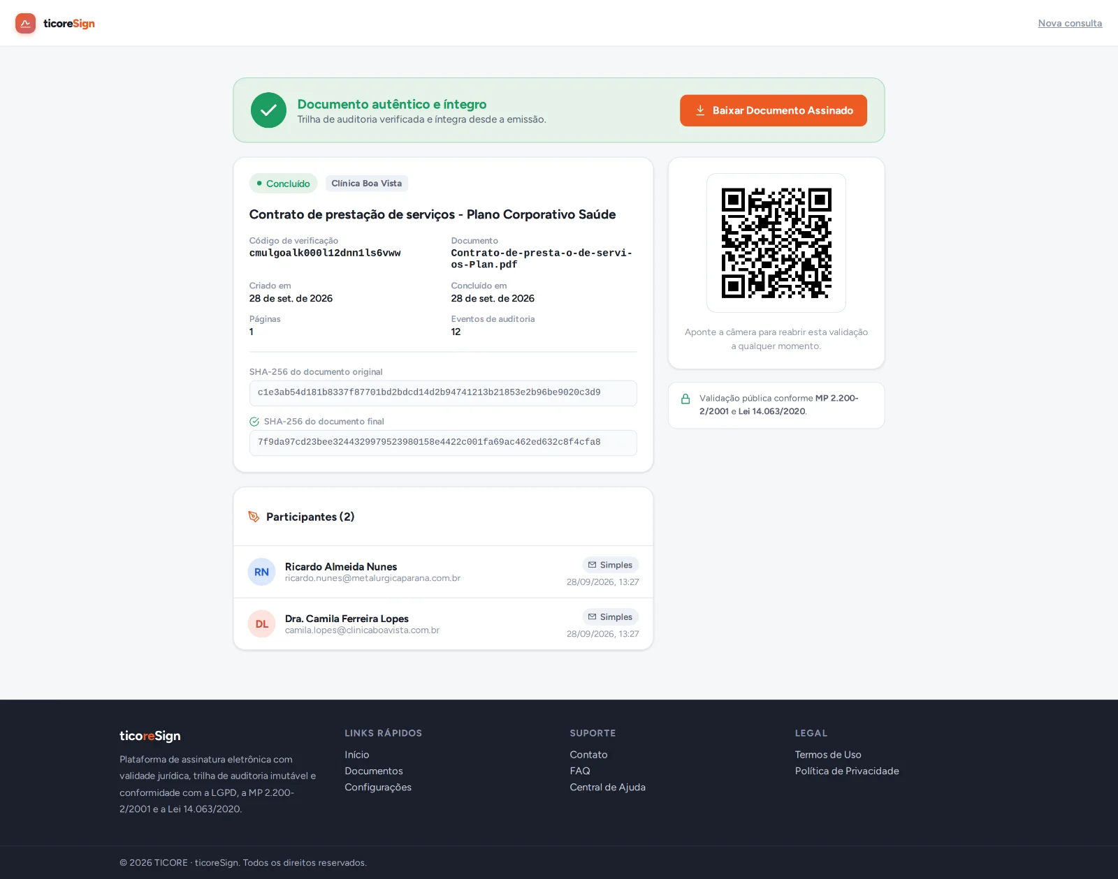Image resolution: width=1118 pixels, height=879 pixels.
Task: Click the padlock icon in validation notice
Action: point(685,399)
